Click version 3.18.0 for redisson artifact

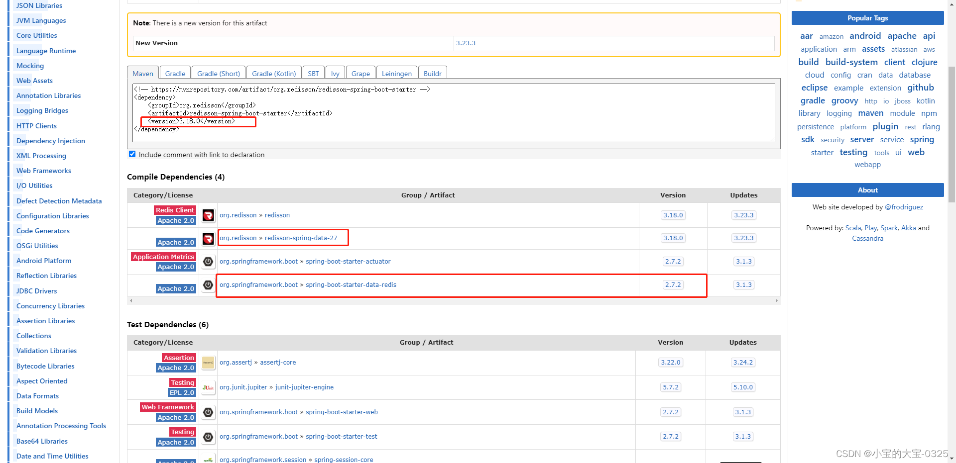673,215
